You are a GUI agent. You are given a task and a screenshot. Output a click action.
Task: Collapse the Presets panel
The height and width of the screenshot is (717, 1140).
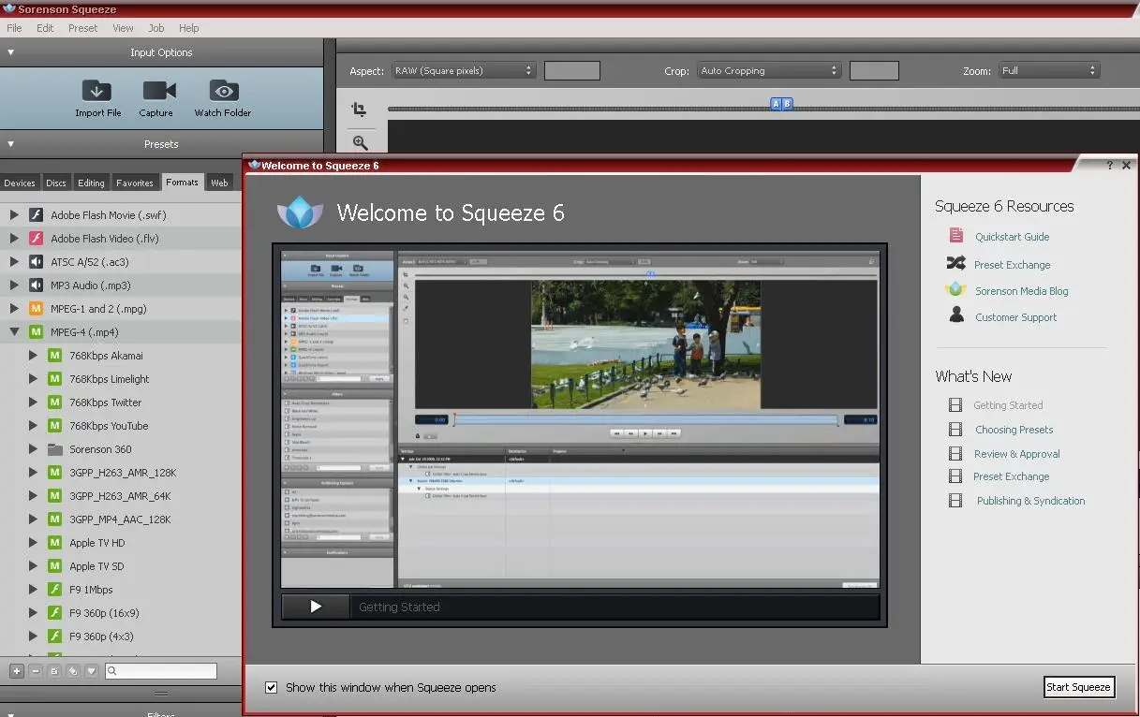[11, 144]
